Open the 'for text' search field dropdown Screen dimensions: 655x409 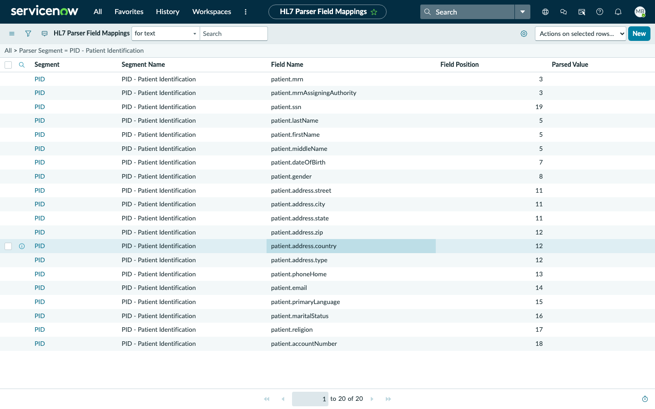click(x=166, y=34)
